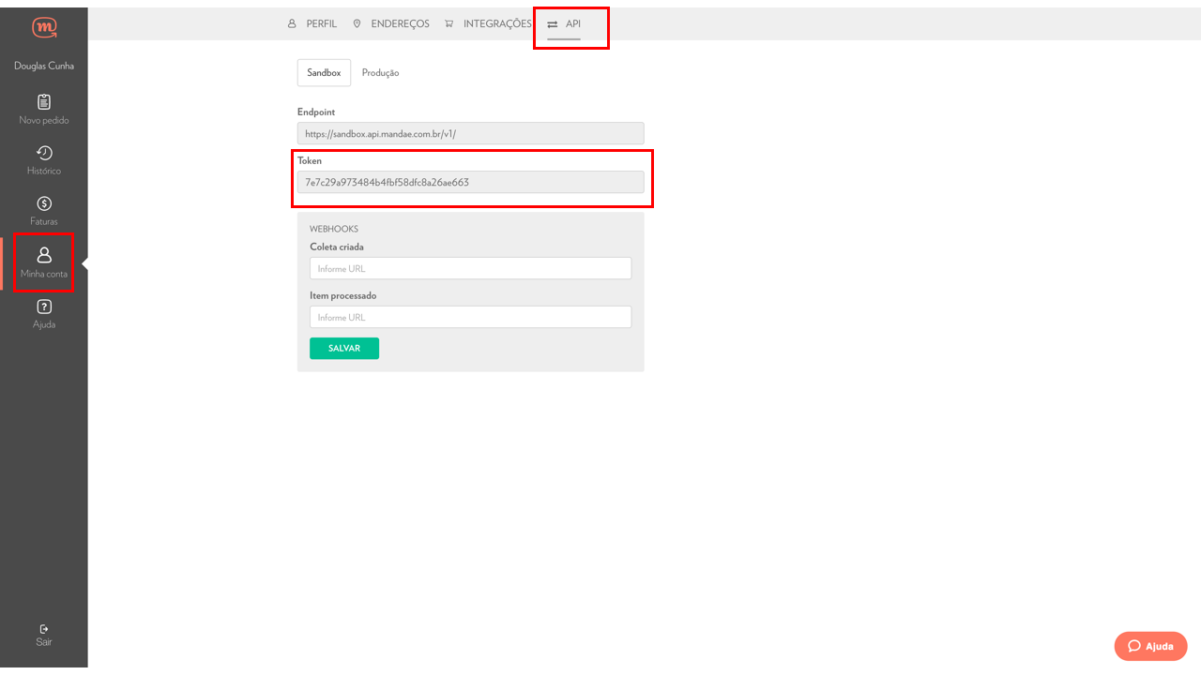
Task: Click the Endpoint URL field
Action: tap(470, 134)
